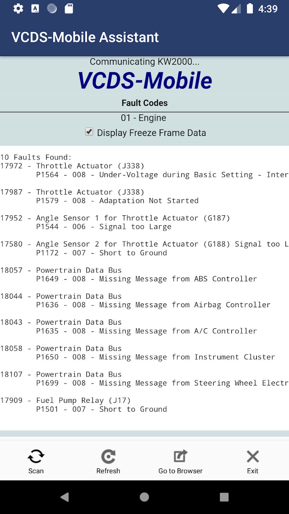Select fault 18057 Missing Message from ABS
Viewport: 289px width, 514px height.
pyautogui.click(x=128, y=274)
